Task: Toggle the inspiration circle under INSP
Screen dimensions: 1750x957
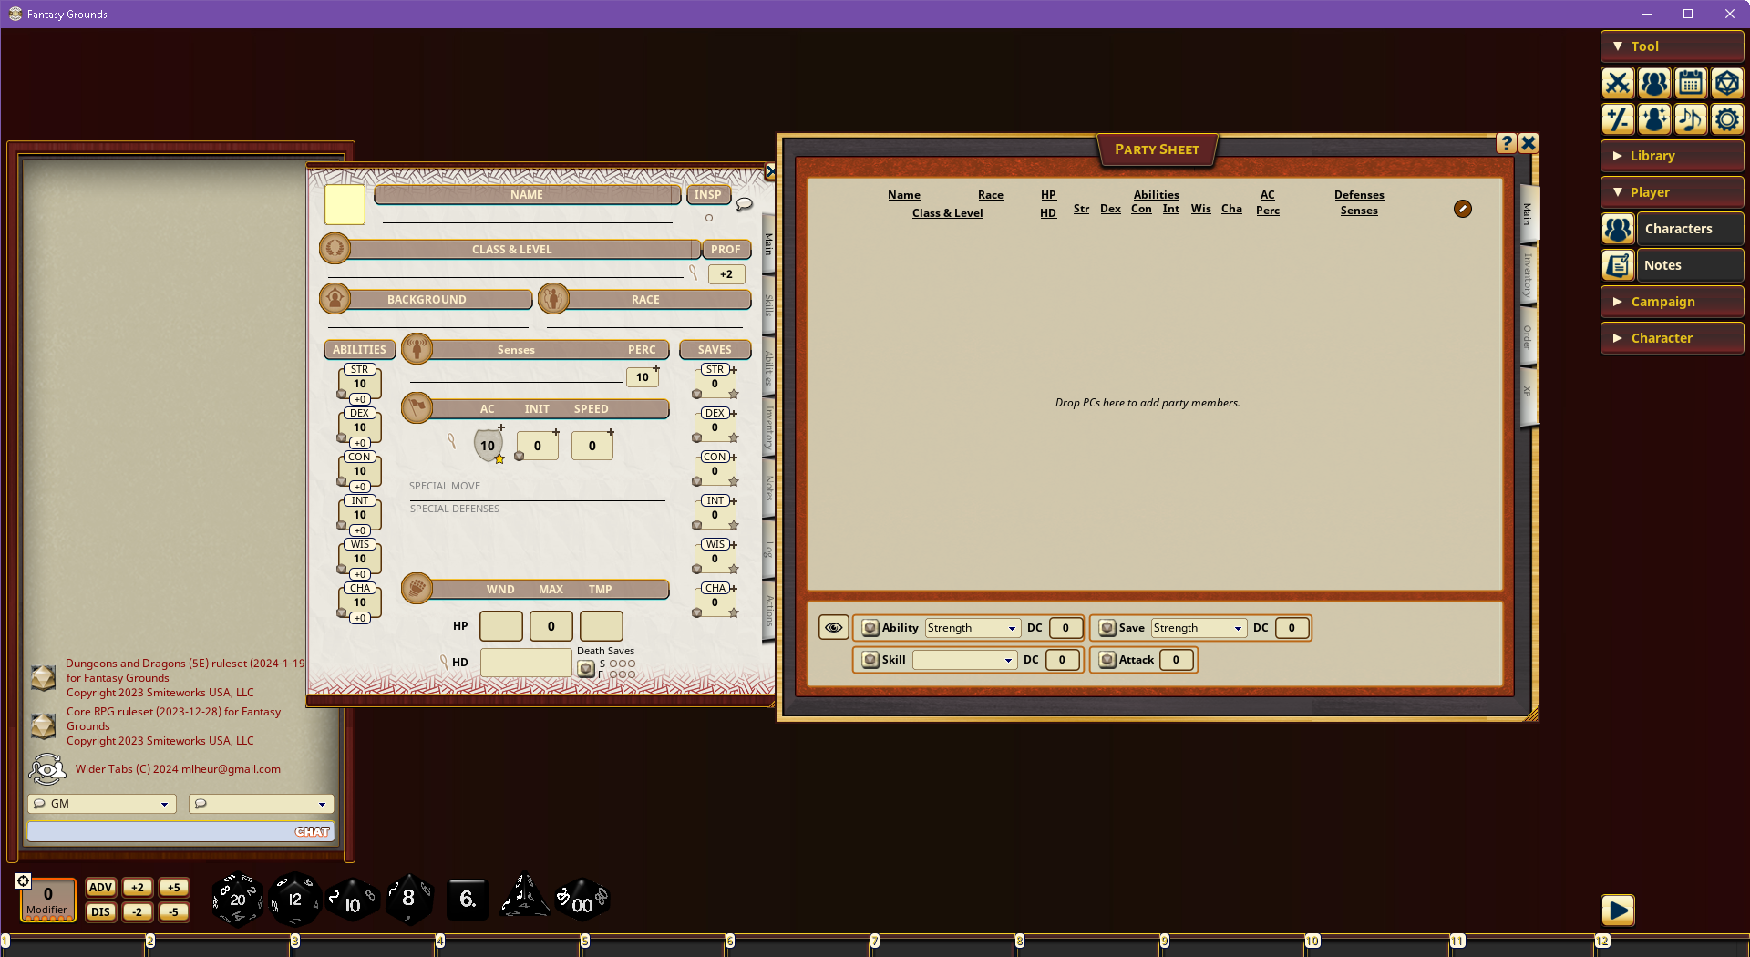Action: tap(708, 218)
